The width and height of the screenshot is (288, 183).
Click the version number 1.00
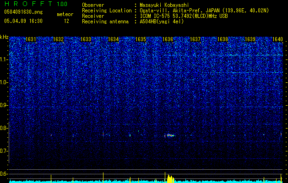[x=62, y=4]
